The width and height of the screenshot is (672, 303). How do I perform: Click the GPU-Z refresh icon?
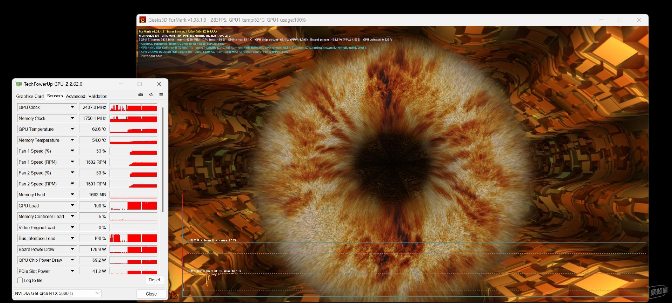click(151, 94)
